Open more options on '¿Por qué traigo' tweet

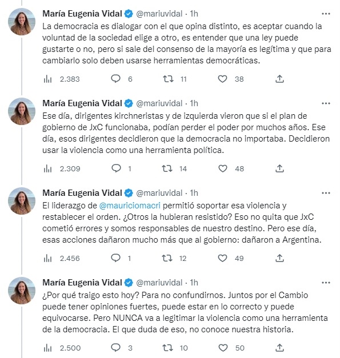[326, 283]
